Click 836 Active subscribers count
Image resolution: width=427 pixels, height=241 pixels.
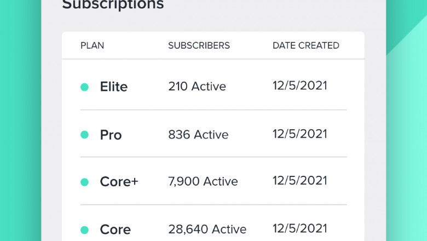198,135
